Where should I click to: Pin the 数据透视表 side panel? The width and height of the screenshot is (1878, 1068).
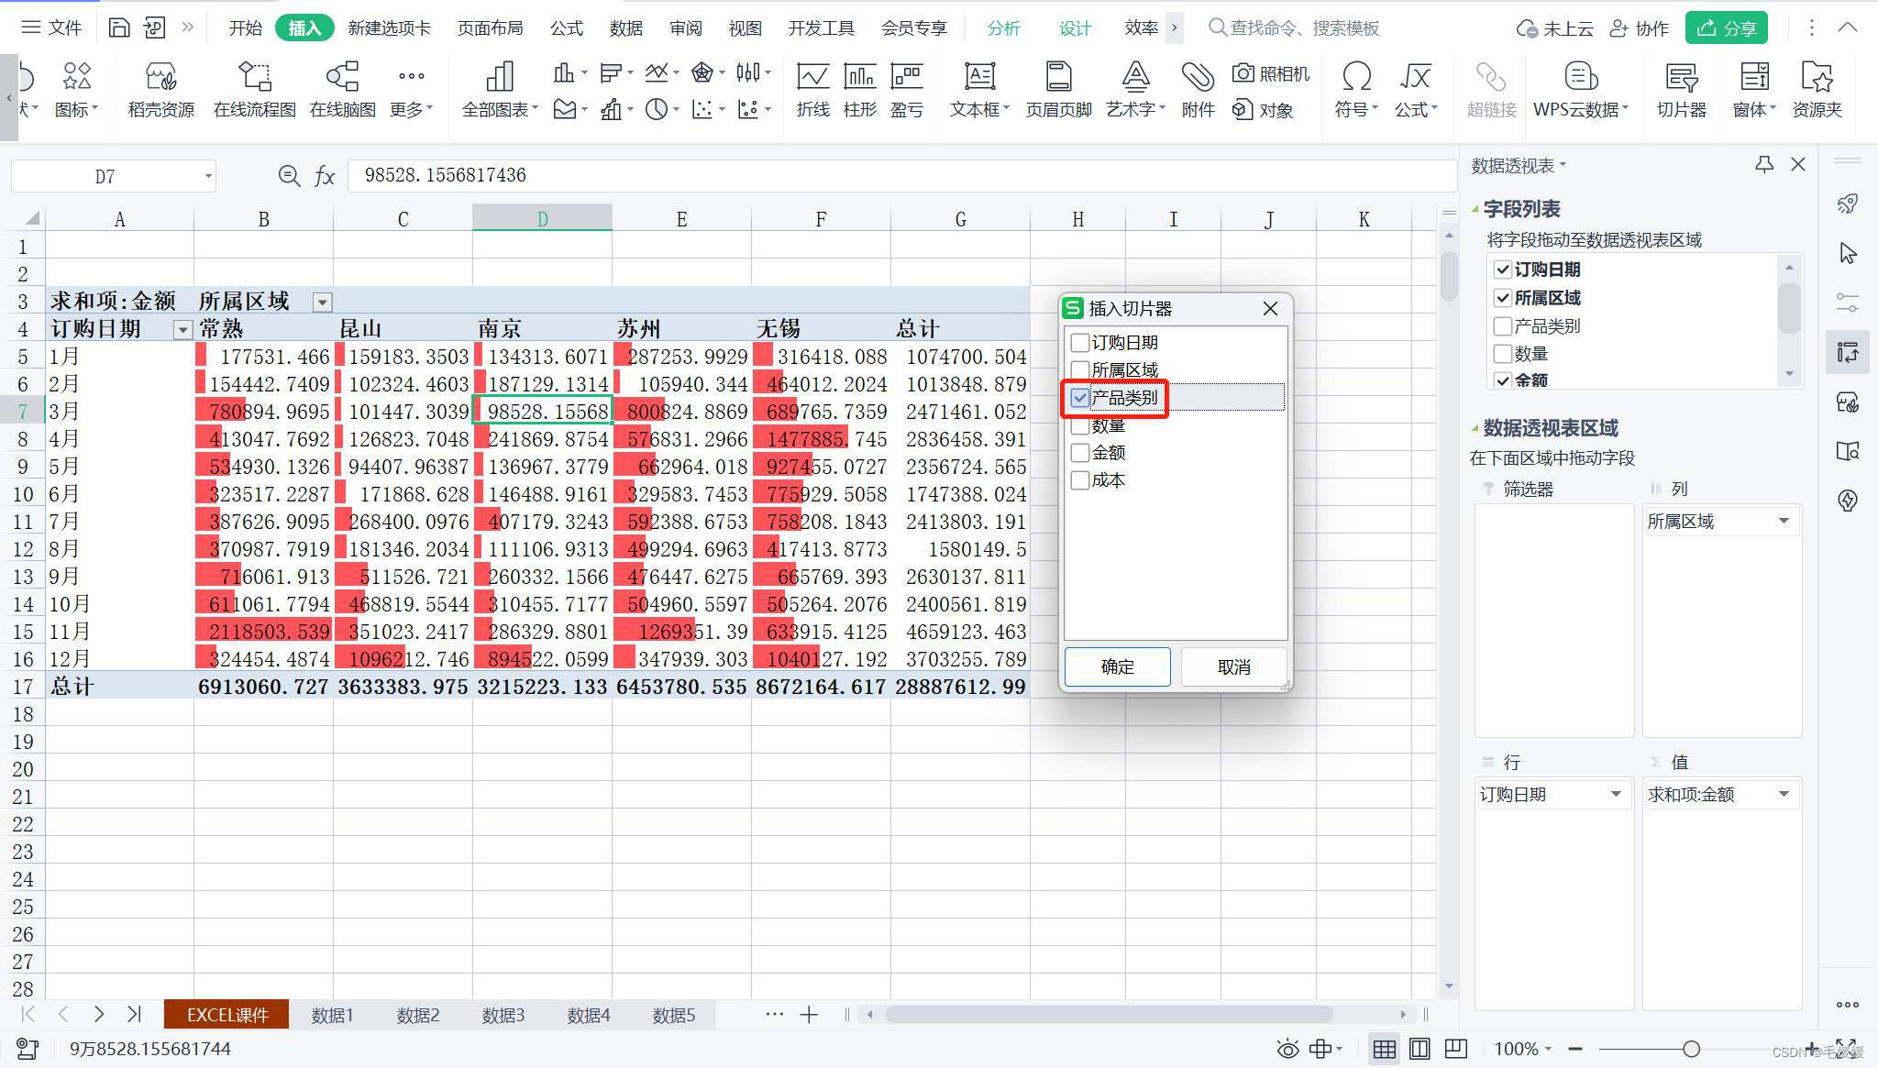[1763, 165]
